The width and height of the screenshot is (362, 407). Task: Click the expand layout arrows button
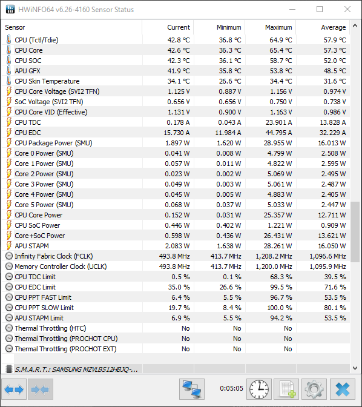pyautogui.click(x=14, y=389)
